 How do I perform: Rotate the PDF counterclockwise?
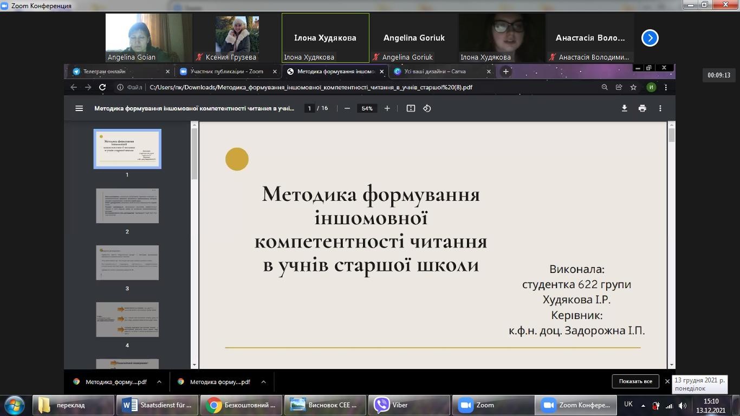(x=427, y=108)
